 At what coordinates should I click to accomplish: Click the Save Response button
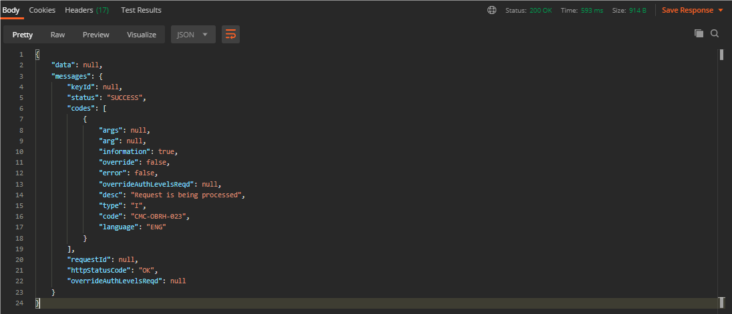tap(687, 10)
